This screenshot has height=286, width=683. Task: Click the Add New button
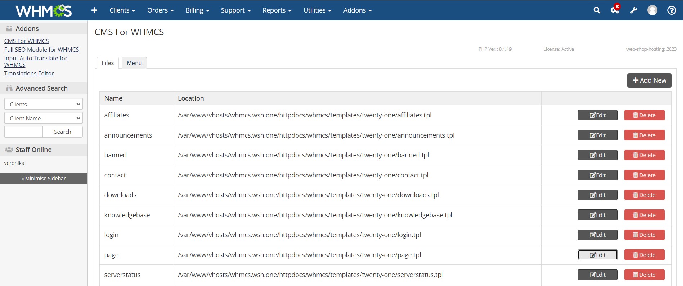tap(649, 80)
